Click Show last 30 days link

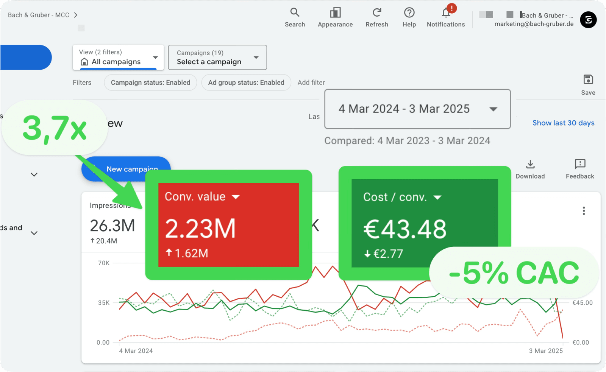coord(563,123)
